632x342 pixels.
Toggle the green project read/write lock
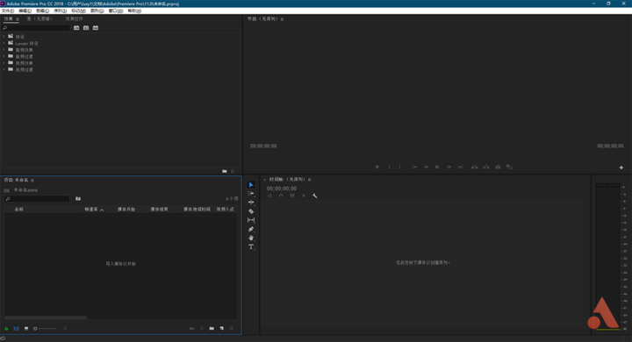point(6,328)
